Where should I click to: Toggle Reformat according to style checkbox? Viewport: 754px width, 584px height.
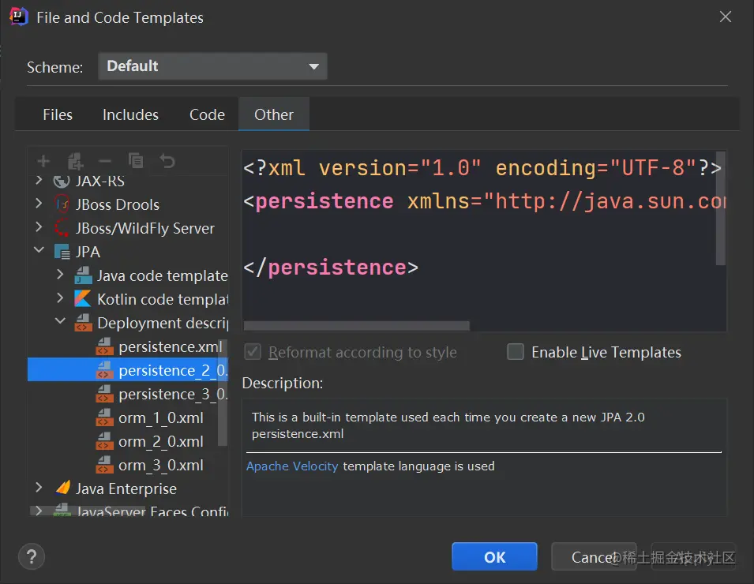click(253, 352)
